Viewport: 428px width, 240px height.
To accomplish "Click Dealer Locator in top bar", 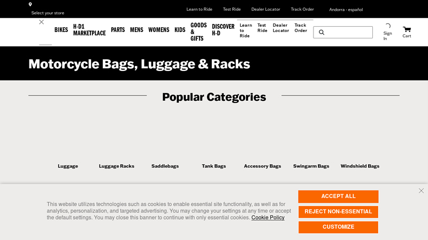I will [x=265, y=9].
